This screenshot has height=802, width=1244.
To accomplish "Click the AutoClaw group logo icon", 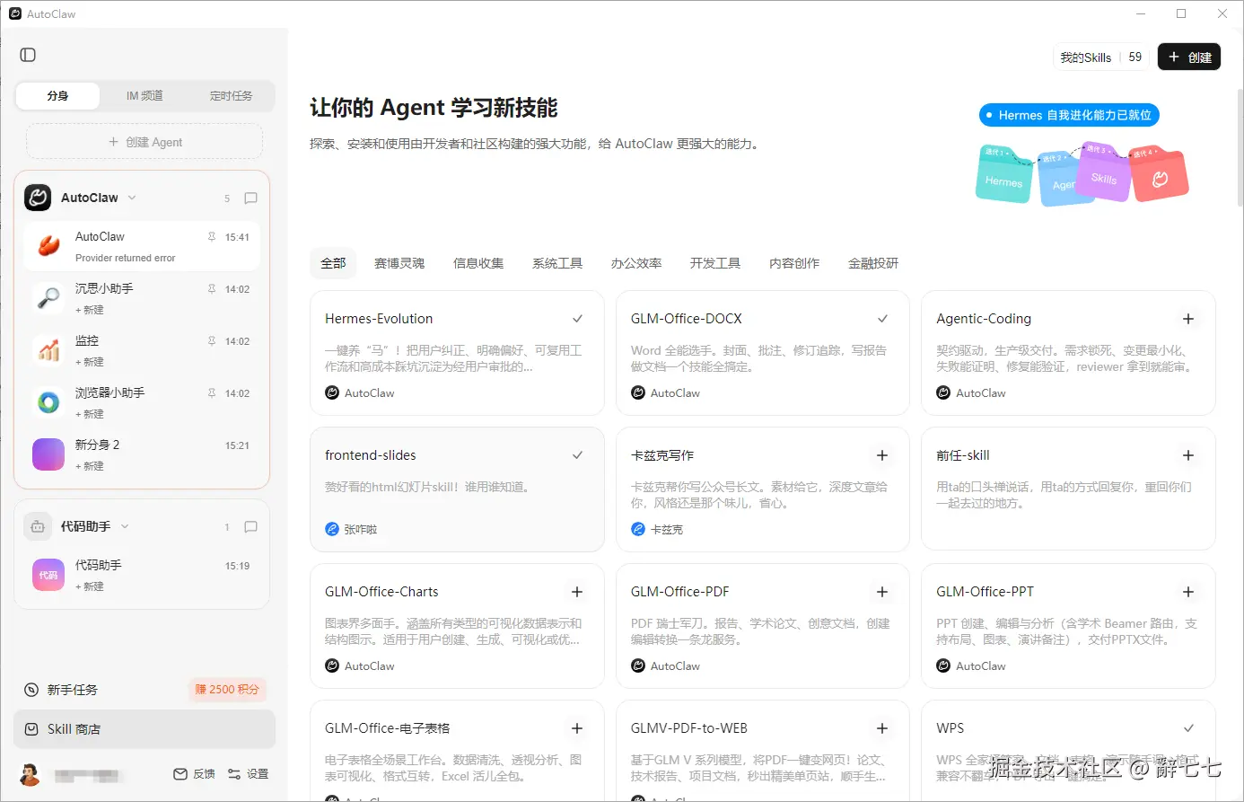I will tap(38, 198).
